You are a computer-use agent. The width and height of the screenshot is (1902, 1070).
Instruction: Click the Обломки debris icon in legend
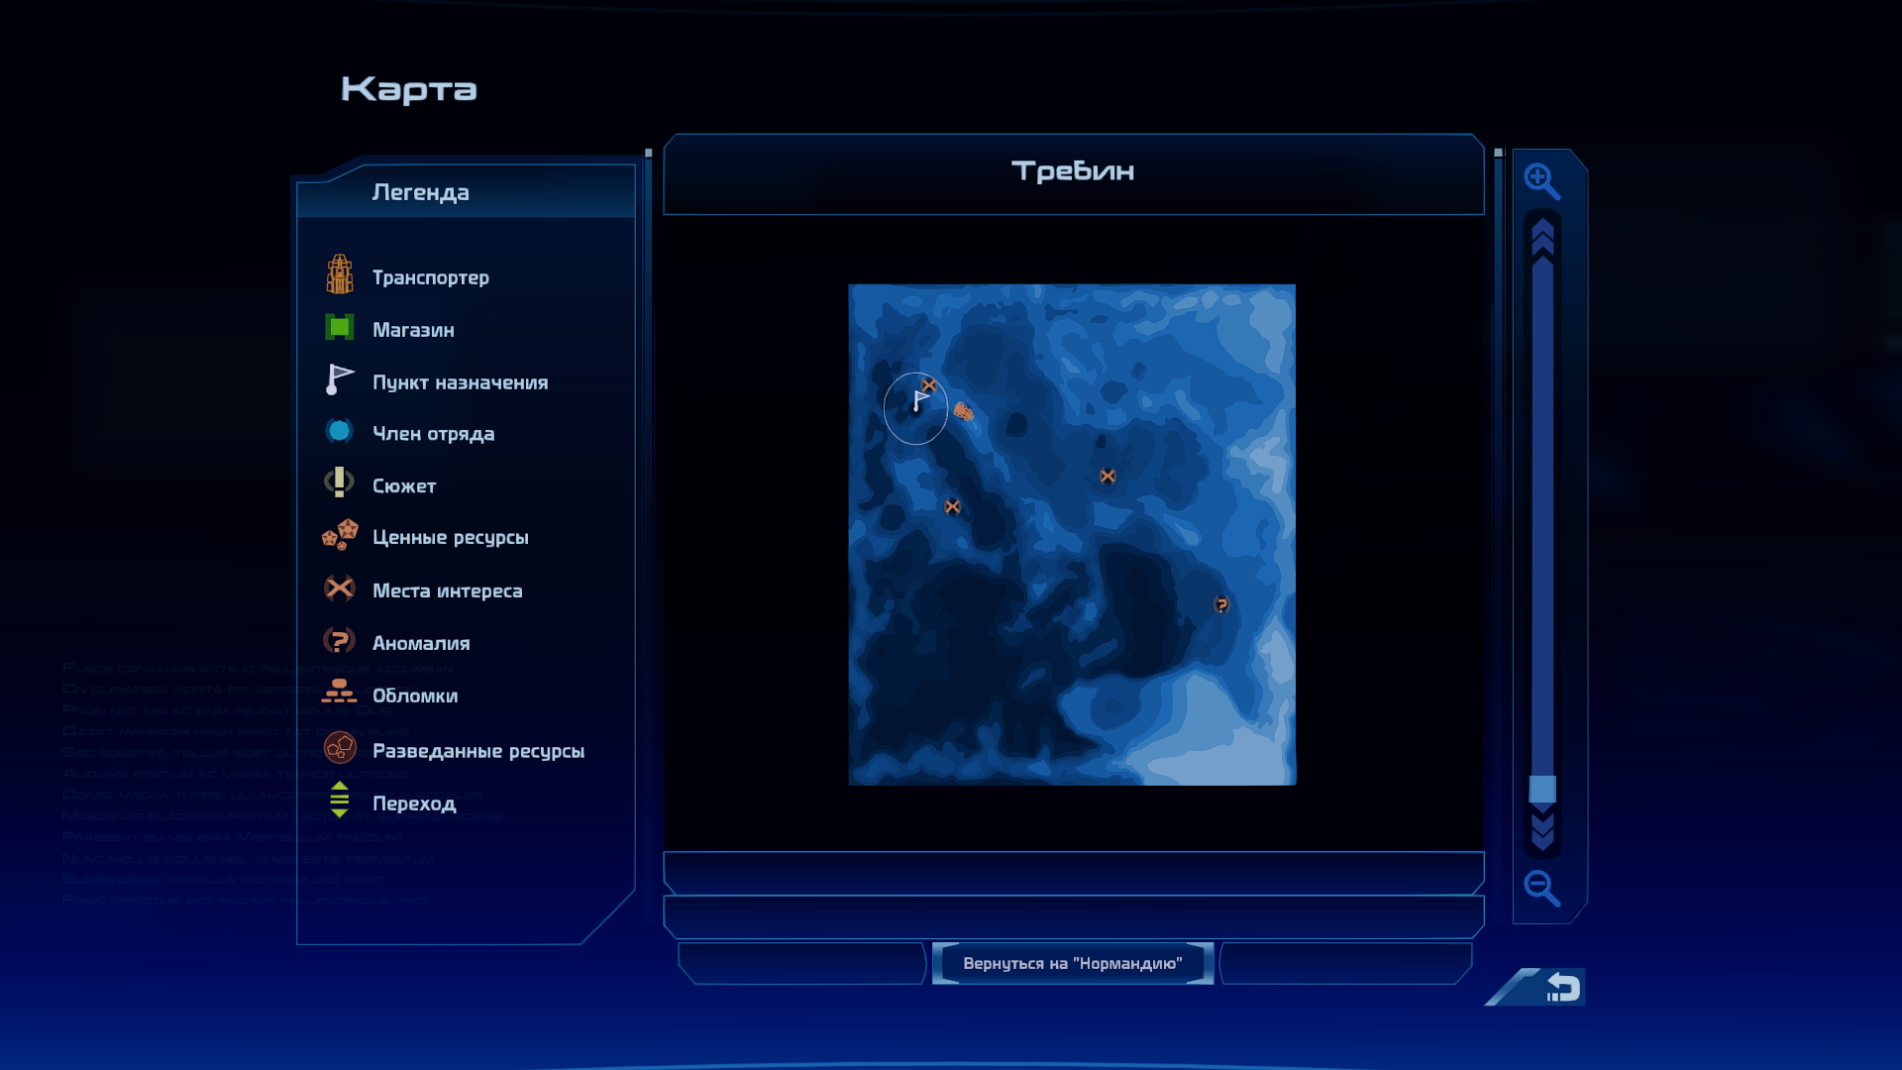(x=340, y=692)
